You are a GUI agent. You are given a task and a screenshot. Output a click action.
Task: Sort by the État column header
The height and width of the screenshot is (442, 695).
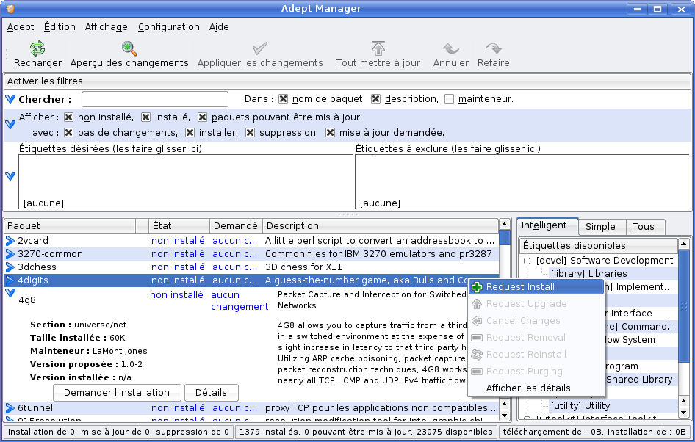[179, 226]
